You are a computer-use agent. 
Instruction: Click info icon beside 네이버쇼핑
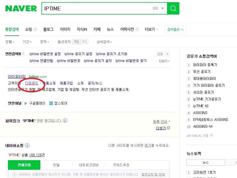click(27, 145)
